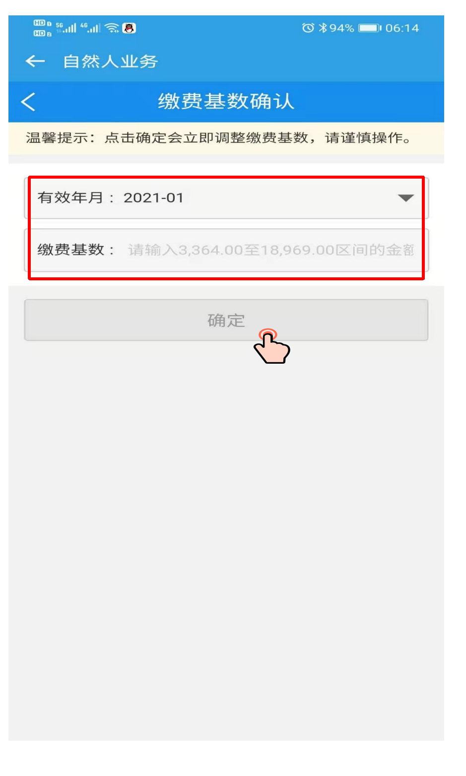The width and height of the screenshot is (466, 776).
Task: Tap the 94% battery percentage text
Action: (x=342, y=28)
